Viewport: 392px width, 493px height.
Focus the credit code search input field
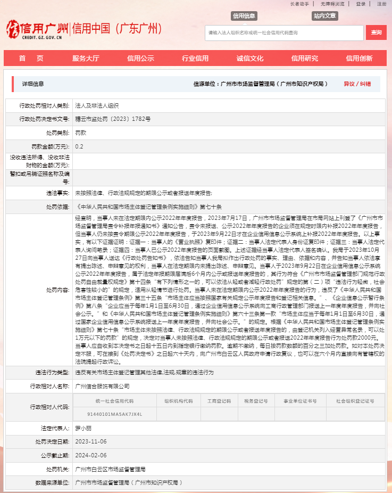coord(284,32)
